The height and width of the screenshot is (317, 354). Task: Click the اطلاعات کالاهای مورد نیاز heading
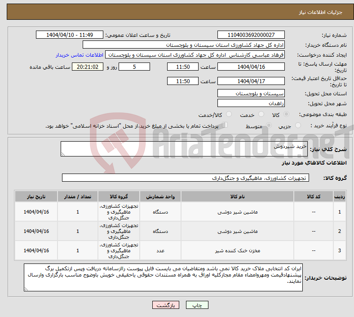(x=314, y=163)
